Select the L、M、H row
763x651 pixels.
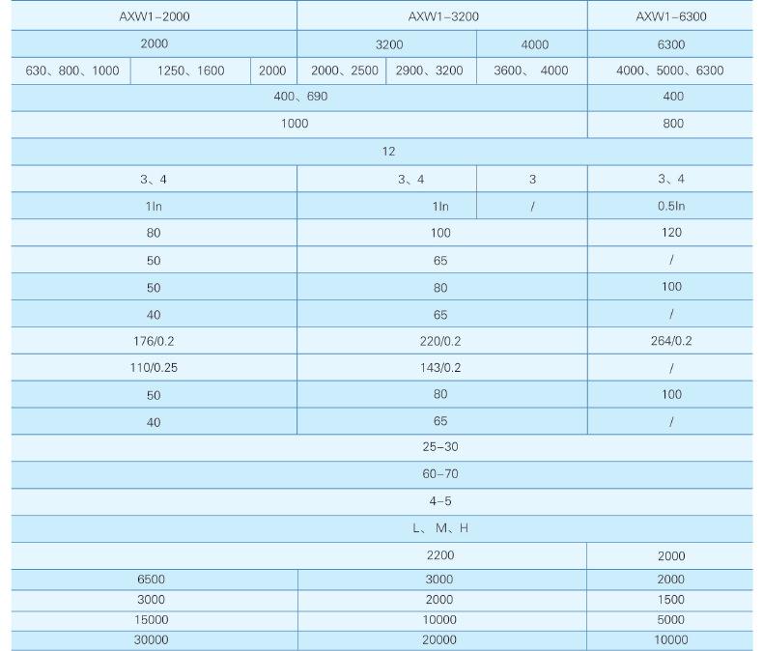click(440, 529)
